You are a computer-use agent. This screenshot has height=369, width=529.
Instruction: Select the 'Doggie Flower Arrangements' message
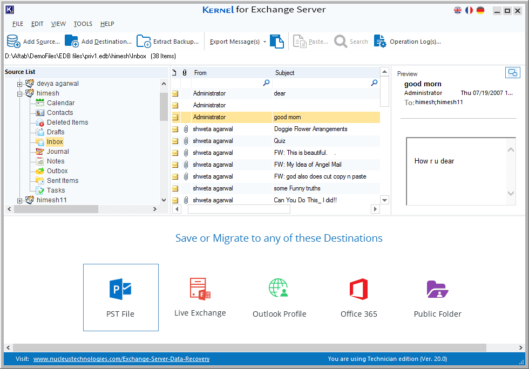276,129
